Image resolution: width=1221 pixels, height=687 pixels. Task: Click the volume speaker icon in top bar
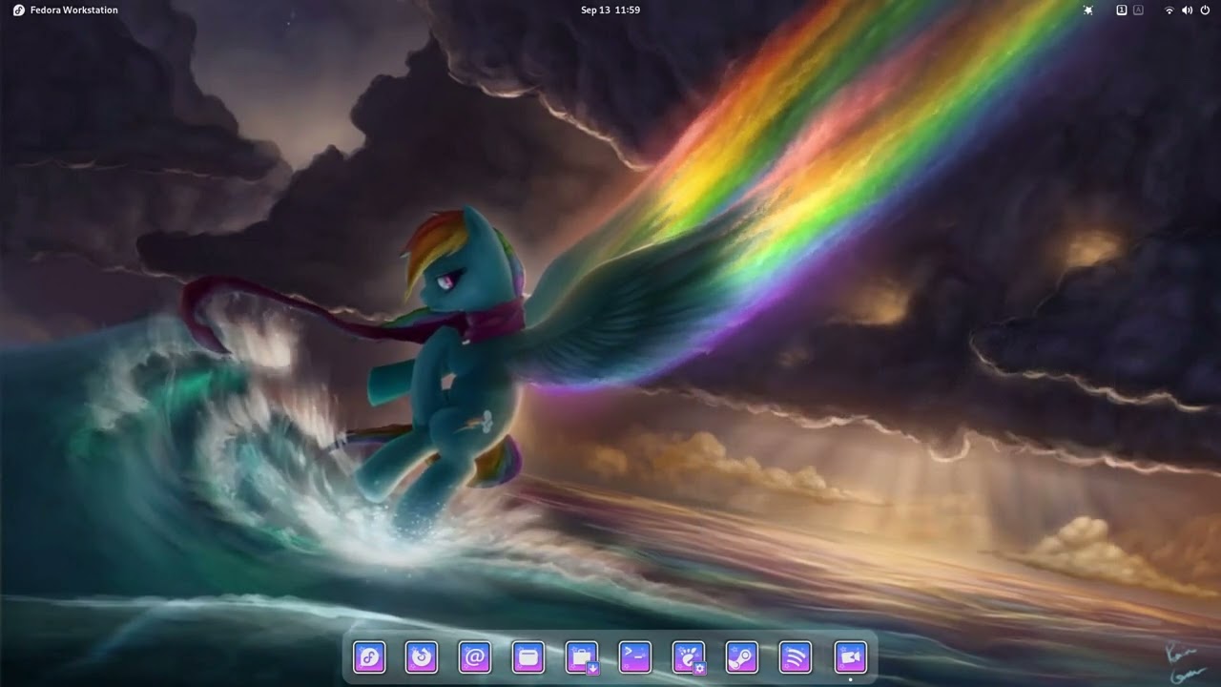point(1188,10)
